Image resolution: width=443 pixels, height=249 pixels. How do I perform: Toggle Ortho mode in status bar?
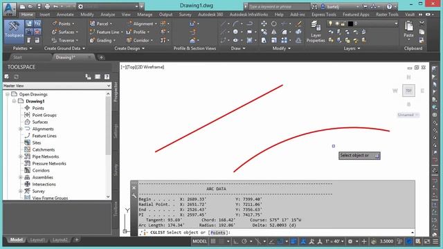coord(235,241)
